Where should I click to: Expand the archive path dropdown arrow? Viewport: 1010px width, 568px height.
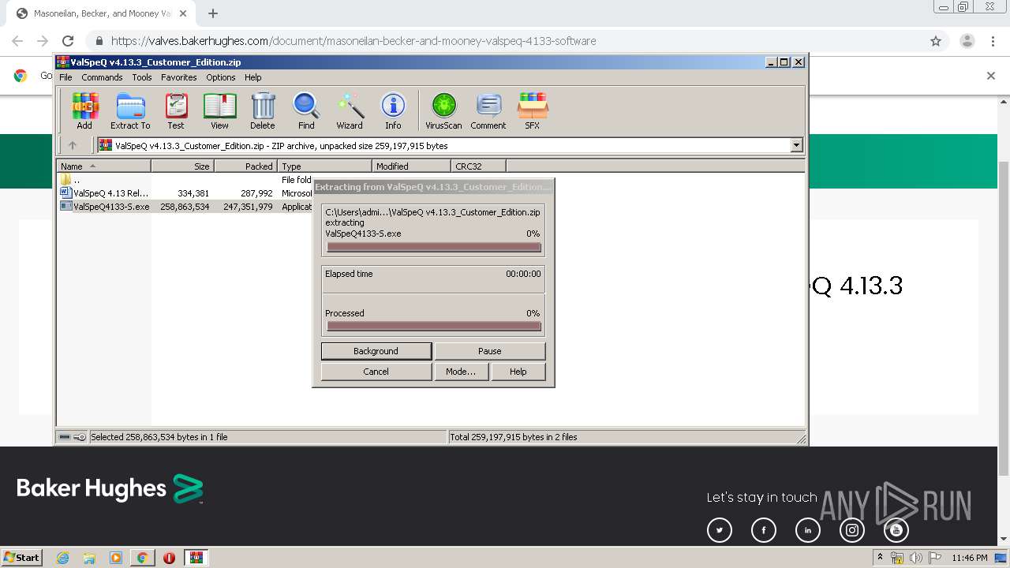796,145
